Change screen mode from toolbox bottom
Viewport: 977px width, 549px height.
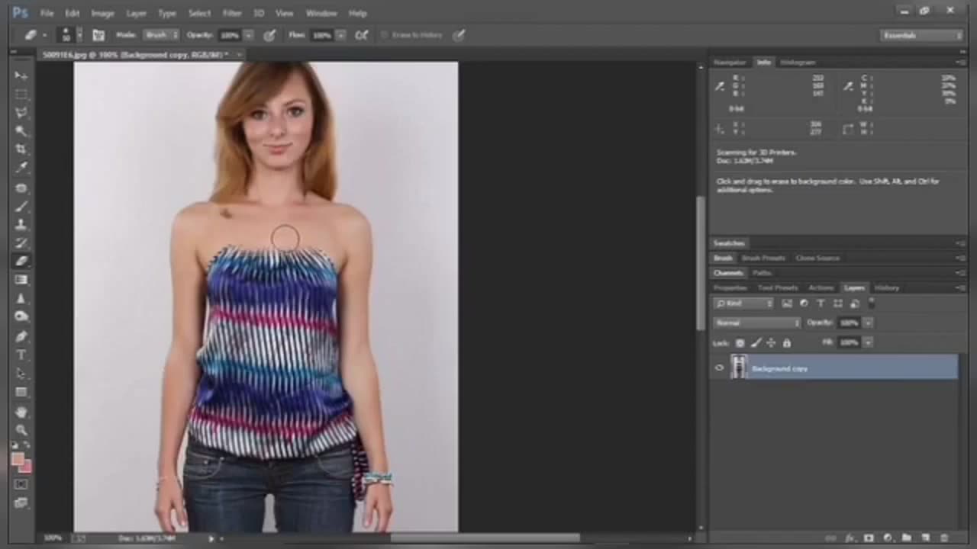pyautogui.click(x=21, y=502)
